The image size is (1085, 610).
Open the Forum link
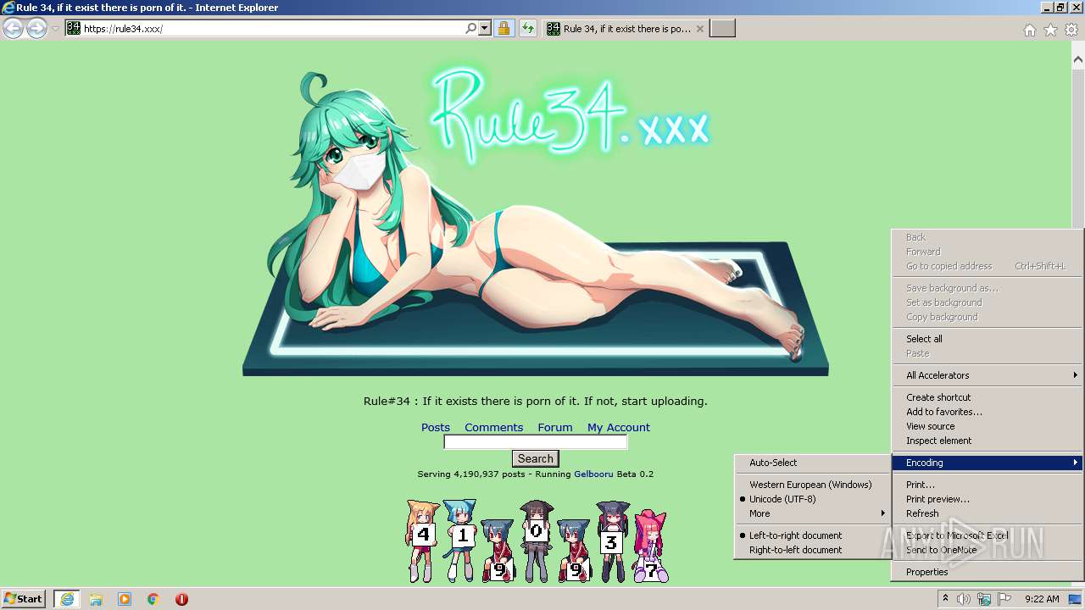click(555, 427)
